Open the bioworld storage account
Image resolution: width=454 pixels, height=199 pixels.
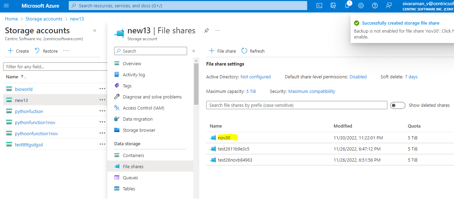click(24, 89)
